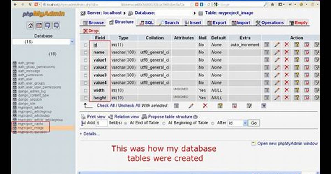The height and width of the screenshot is (174, 331).
Task: Open the Search tab
Action: tap(169, 23)
